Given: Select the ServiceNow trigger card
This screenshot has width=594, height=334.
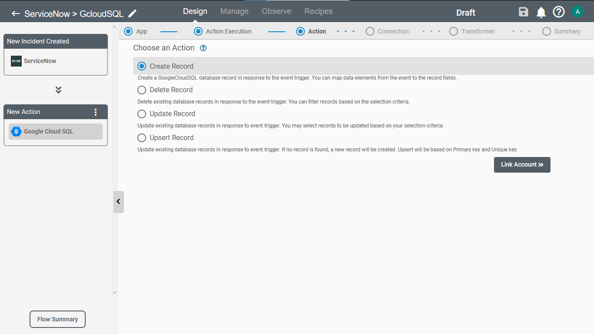Looking at the screenshot, I should (x=56, y=62).
